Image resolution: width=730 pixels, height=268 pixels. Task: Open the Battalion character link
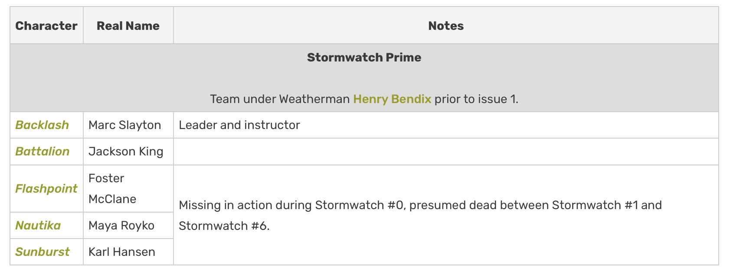pos(43,152)
